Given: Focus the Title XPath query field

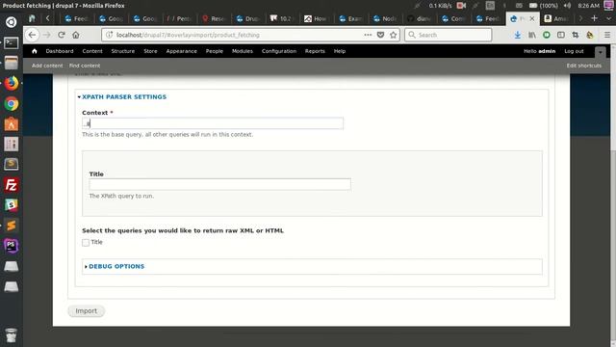Looking at the screenshot, I should 219,184.
